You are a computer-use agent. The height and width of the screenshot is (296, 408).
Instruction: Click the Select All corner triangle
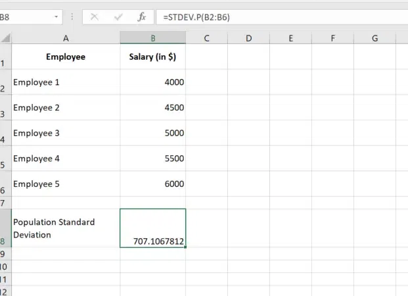pos(6,37)
